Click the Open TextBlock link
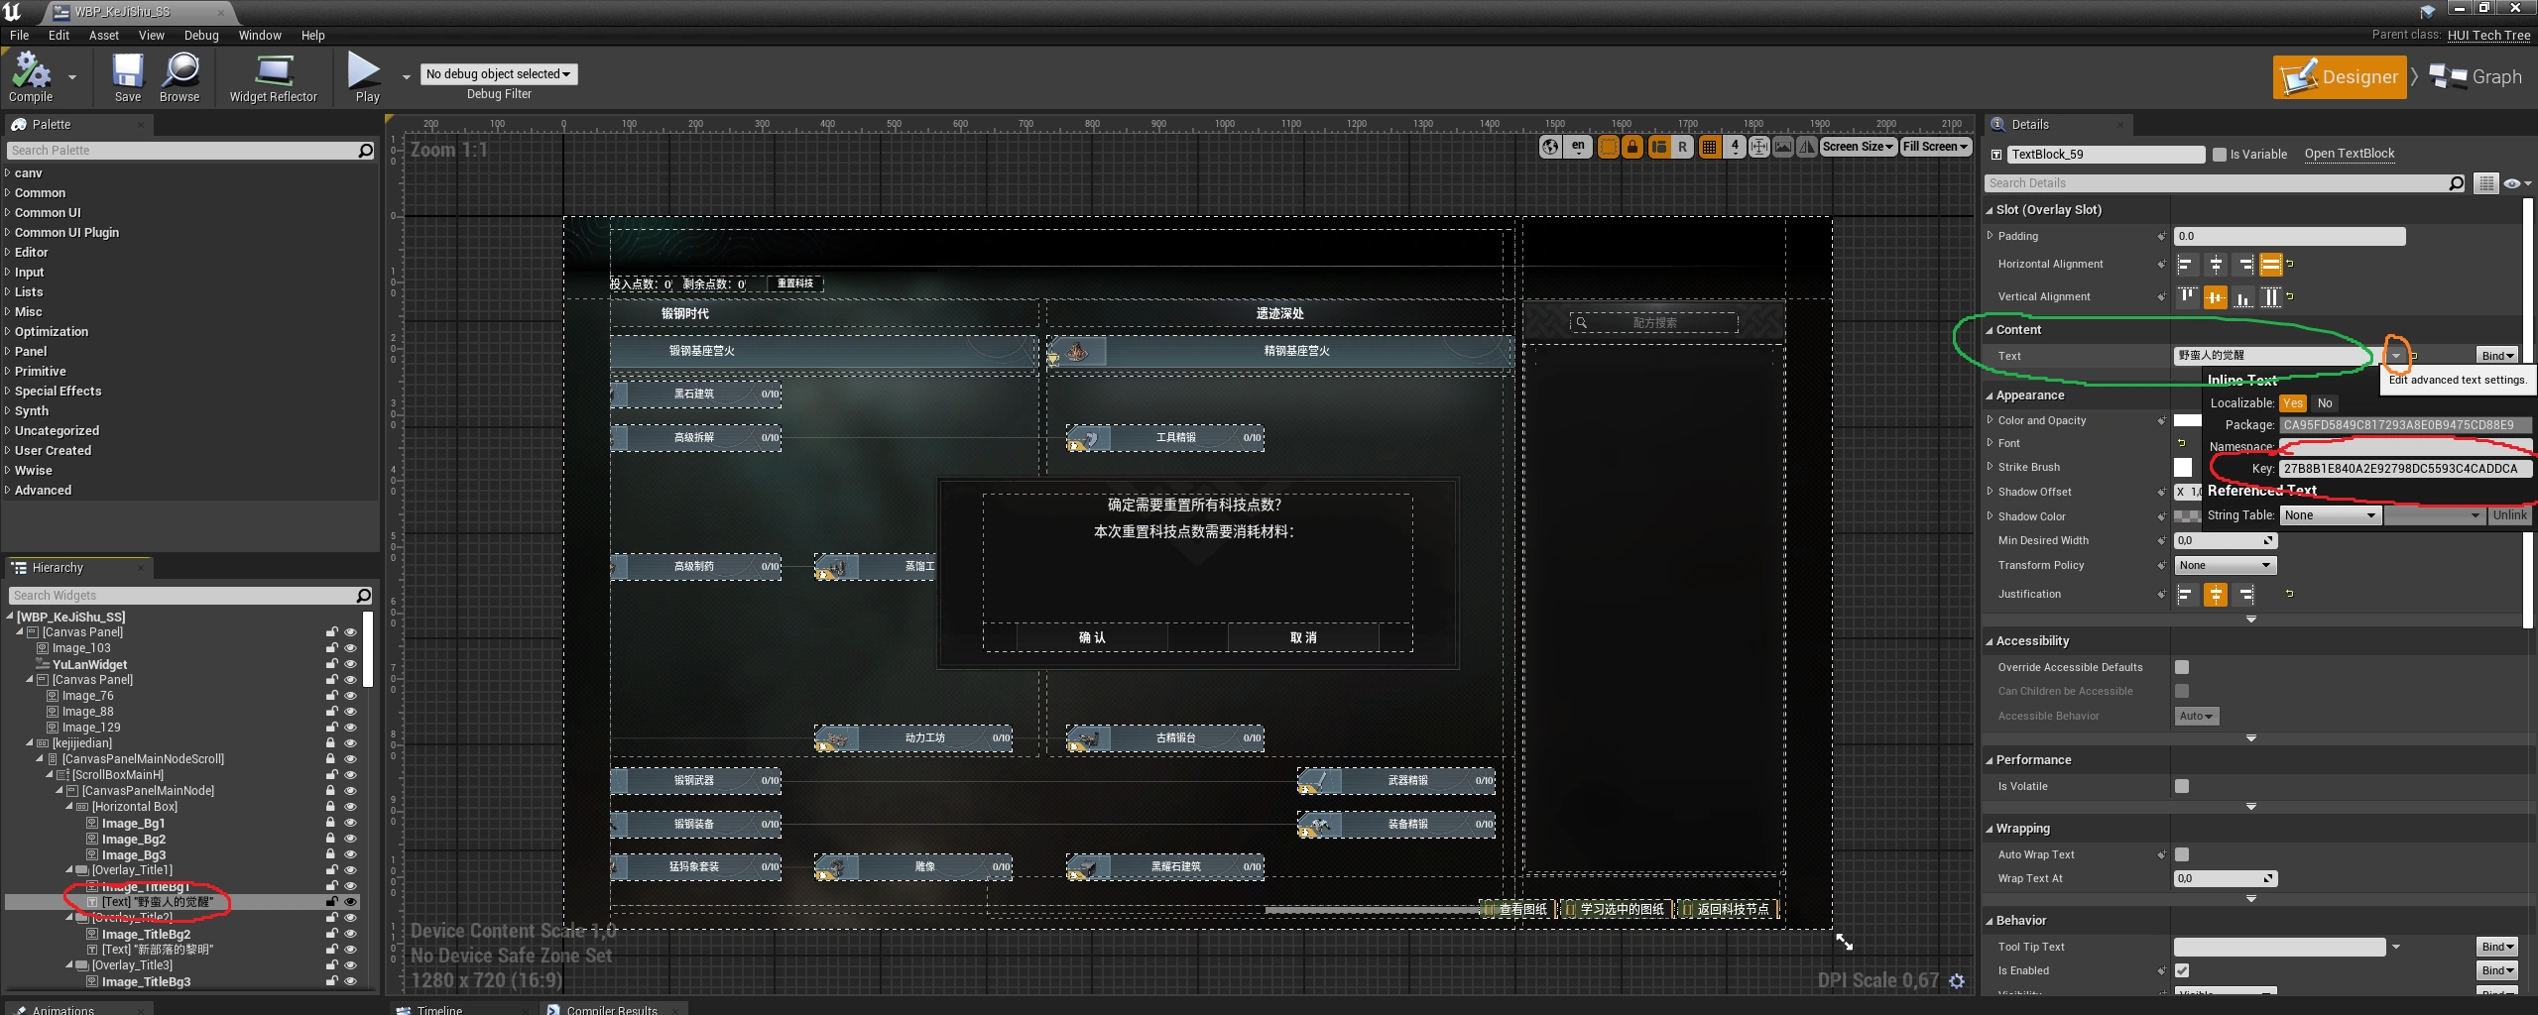 pos(2349,154)
